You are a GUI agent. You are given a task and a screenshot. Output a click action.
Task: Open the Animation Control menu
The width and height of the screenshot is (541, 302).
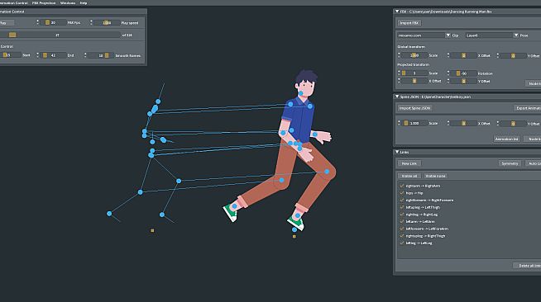14,2
